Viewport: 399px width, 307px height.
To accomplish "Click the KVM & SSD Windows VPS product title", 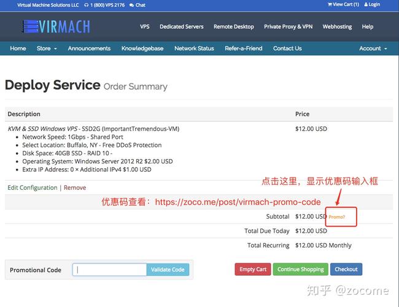I will pos(93,129).
